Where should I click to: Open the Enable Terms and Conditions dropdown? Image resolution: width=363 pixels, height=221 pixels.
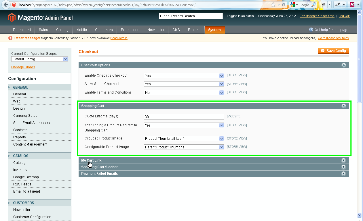pos(184,93)
